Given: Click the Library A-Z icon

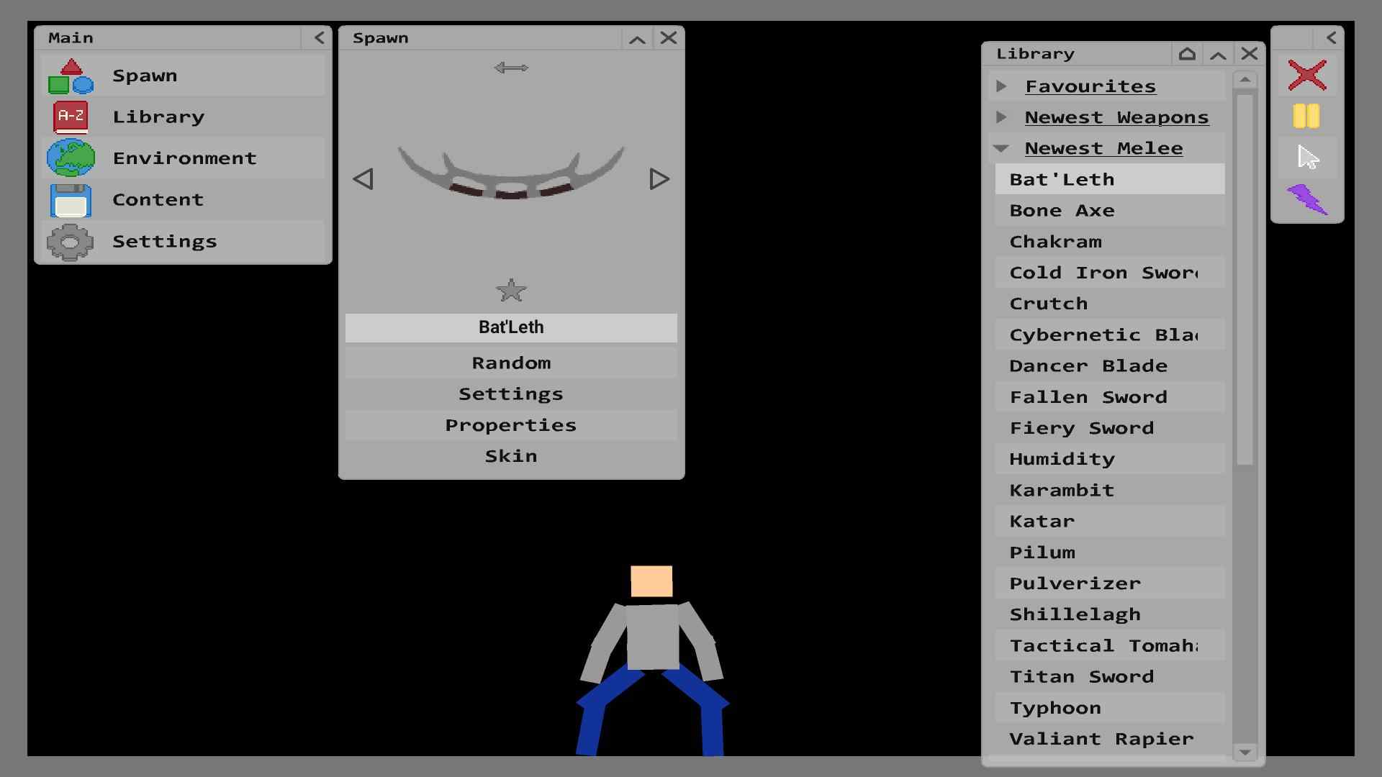Looking at the screenshot, I should click(x=71, y=116).
